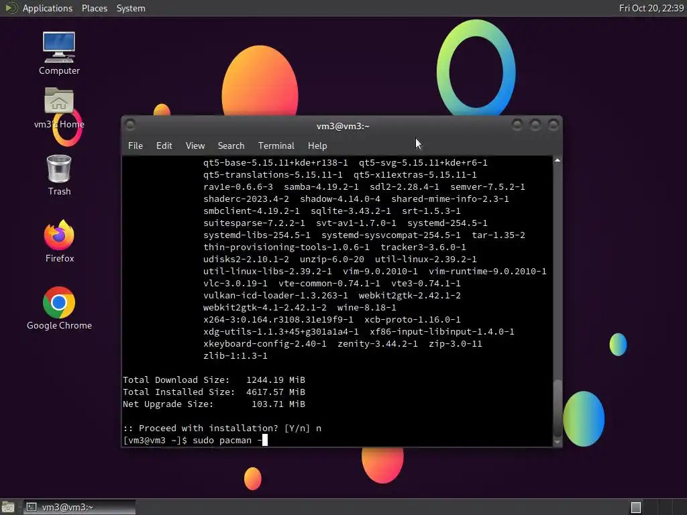
Task: Click package name 'wine-8.18-1'
Action: pos(367,307)
